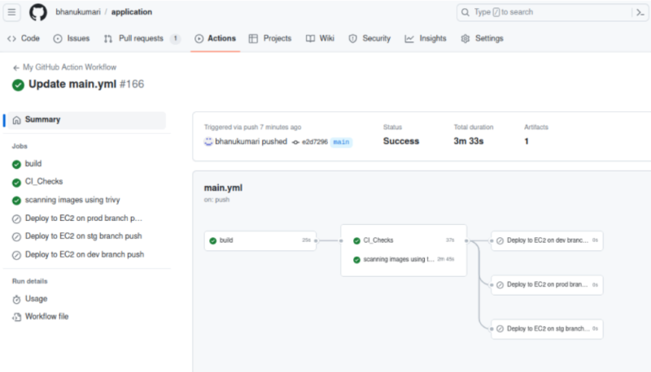Click the search magnifier icon
The width and height of the screenshot is (651, 372).
(465, 12)
